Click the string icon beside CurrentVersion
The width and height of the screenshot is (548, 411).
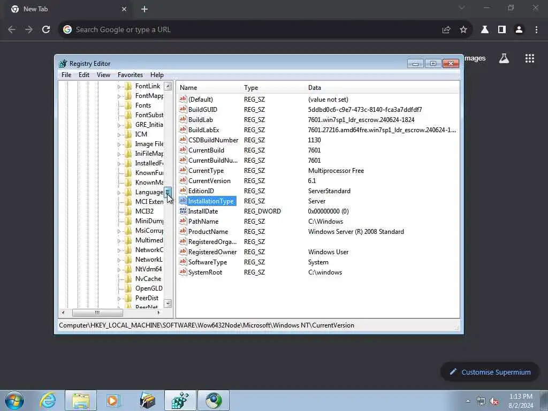pyautogui.click(x=183, y=180)
